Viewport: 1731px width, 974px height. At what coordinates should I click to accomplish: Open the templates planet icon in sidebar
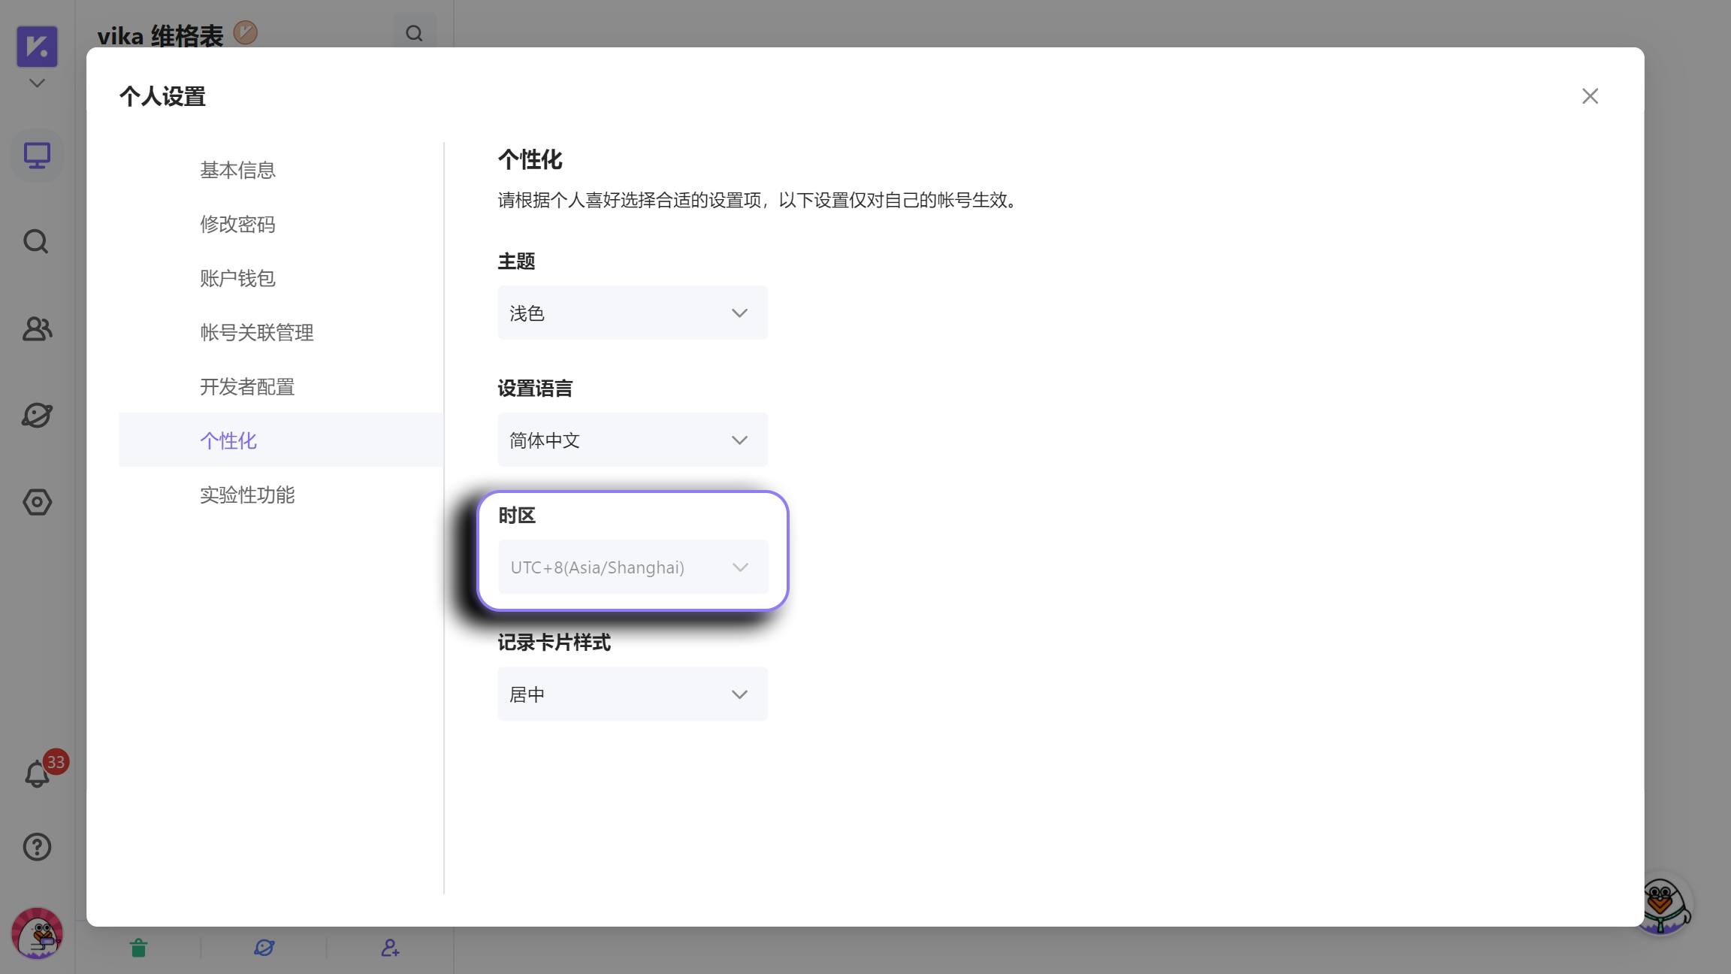coord(36,415)
